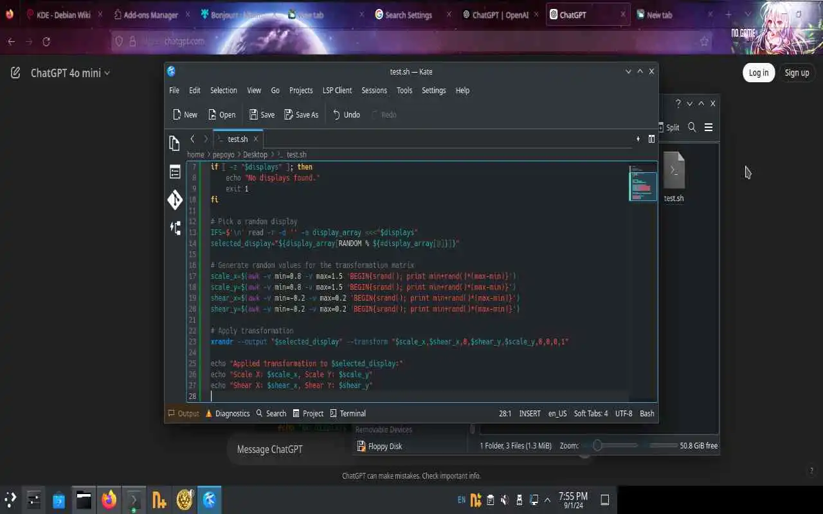Click the Open file toolbar button
The width and height of the screenshot is (823, 514).
(x=222, y=114)
